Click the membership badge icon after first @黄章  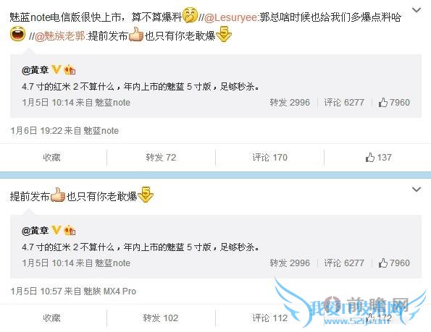pyautogui.click(x=70, y=70)
